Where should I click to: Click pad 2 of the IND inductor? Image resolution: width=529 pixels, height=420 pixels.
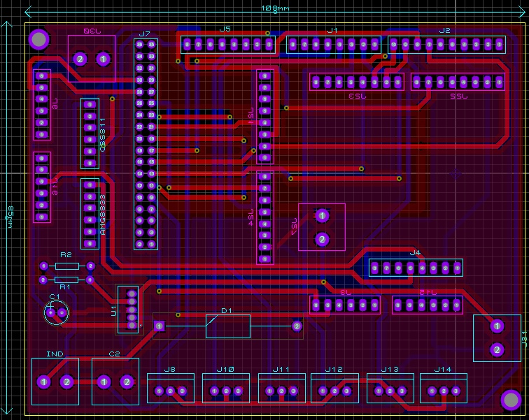coord(66,382)
